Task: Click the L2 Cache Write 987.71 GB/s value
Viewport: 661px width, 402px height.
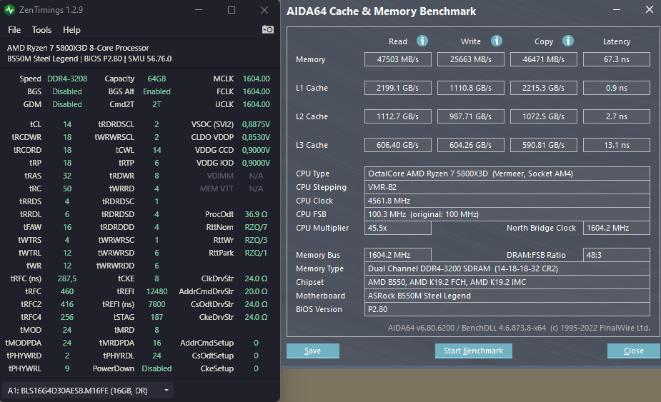Action: point(471,116)
